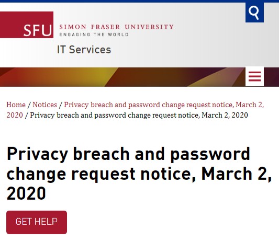Go to IT Services site title
Viewport: 279px width, 241px height.
point(84,50)
